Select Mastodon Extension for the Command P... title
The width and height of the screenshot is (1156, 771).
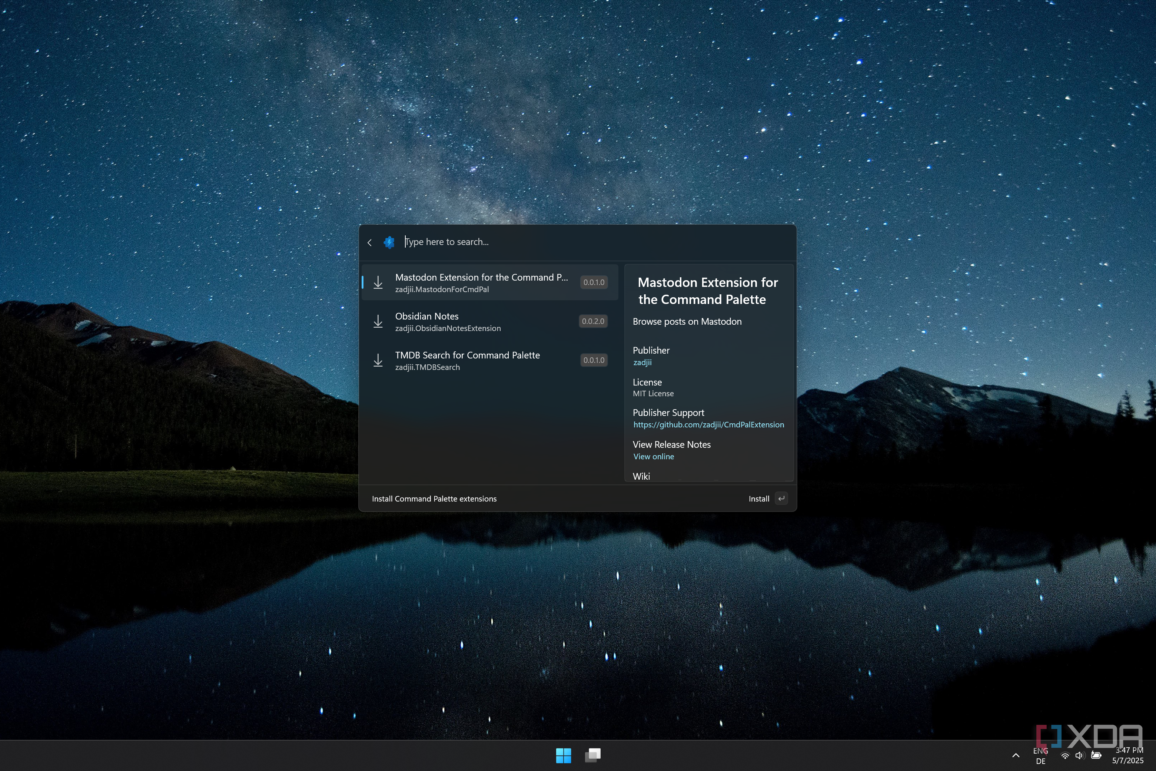coord(481,277)
